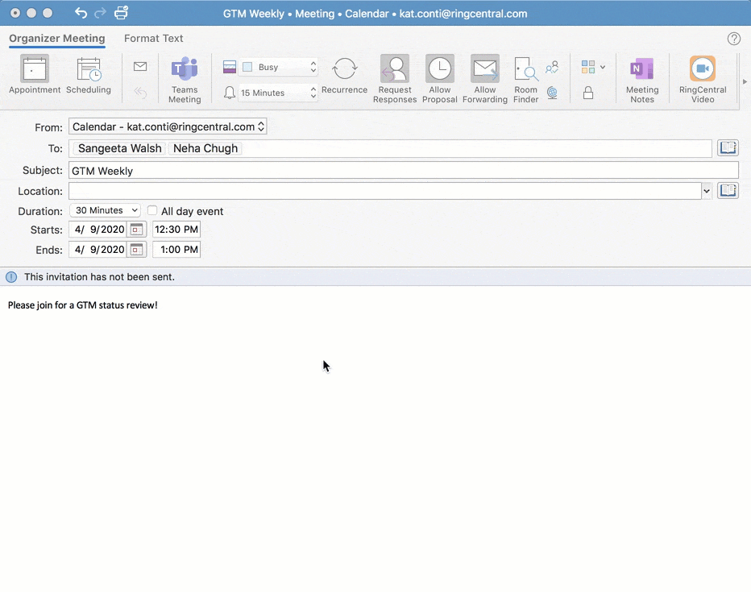Open the Busy availability status dropdown

278,67
